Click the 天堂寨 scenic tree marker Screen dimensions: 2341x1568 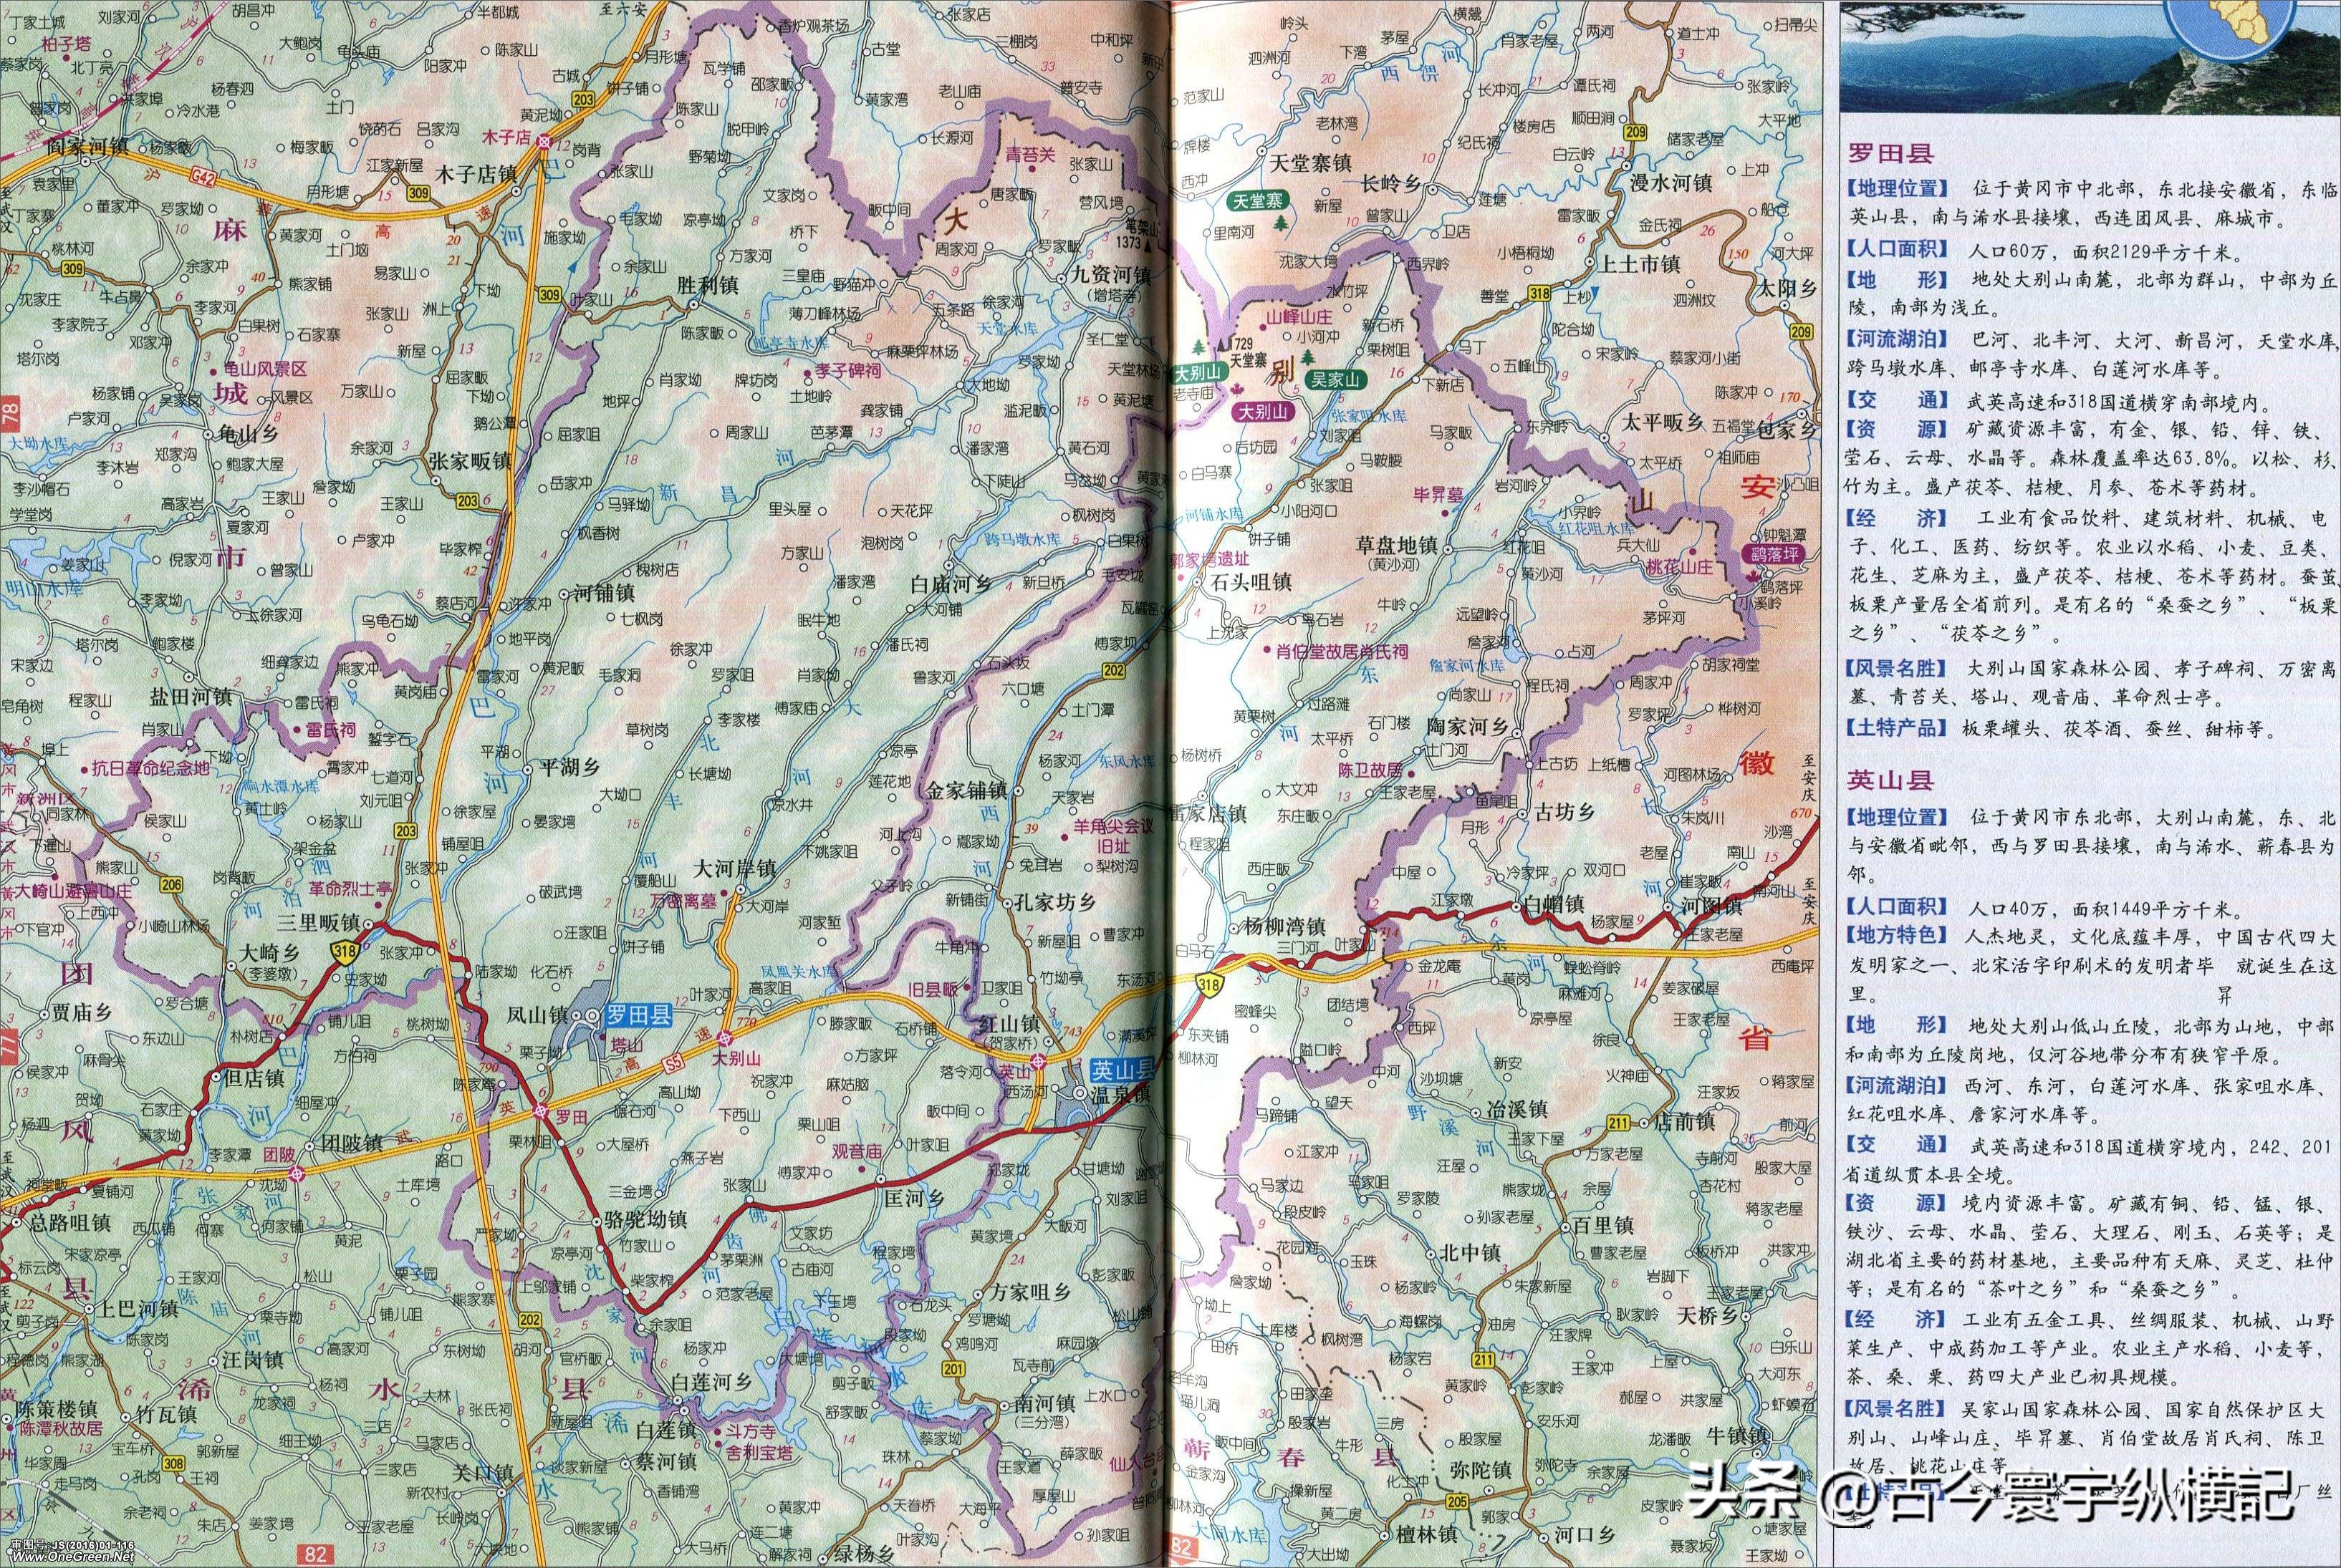(1281, 223)
